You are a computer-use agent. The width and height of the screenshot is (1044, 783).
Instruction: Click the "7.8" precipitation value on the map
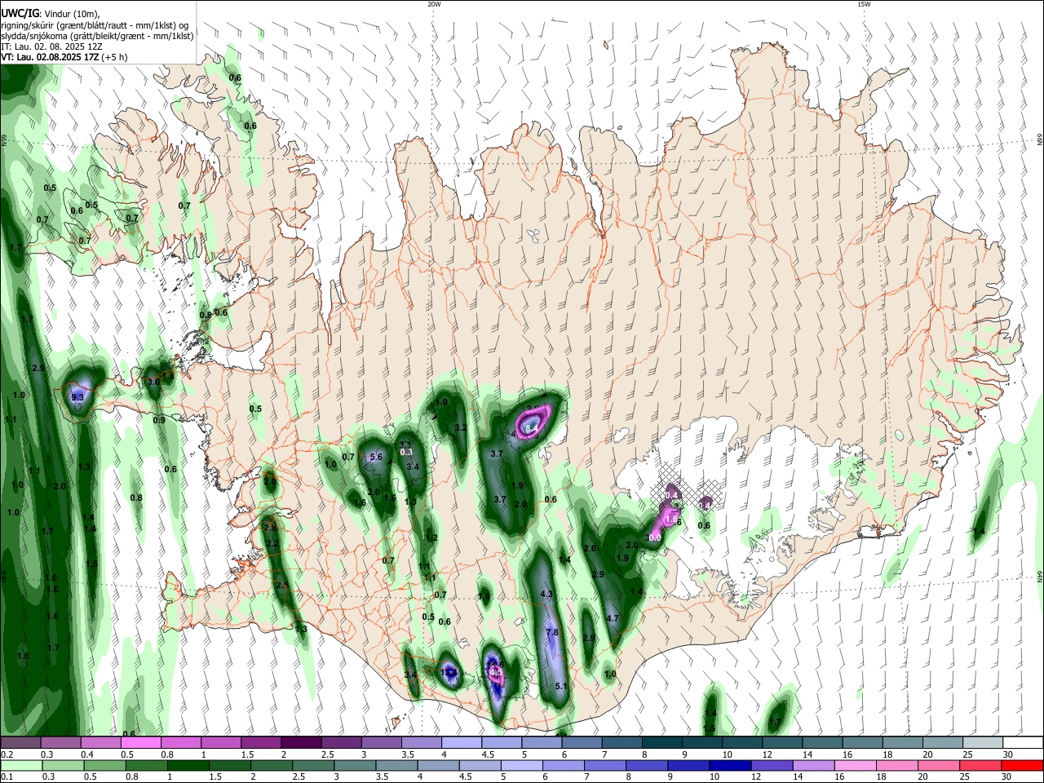(x=551, y=633)
